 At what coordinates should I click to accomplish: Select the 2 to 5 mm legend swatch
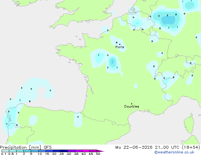click(x=27, y=151)
